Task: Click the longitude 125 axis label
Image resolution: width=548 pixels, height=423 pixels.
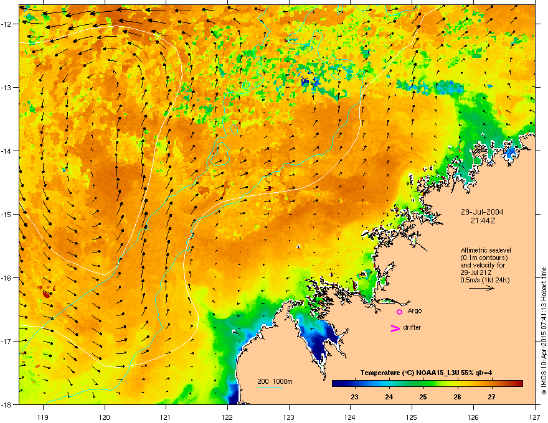Action: tap(412, 417)
